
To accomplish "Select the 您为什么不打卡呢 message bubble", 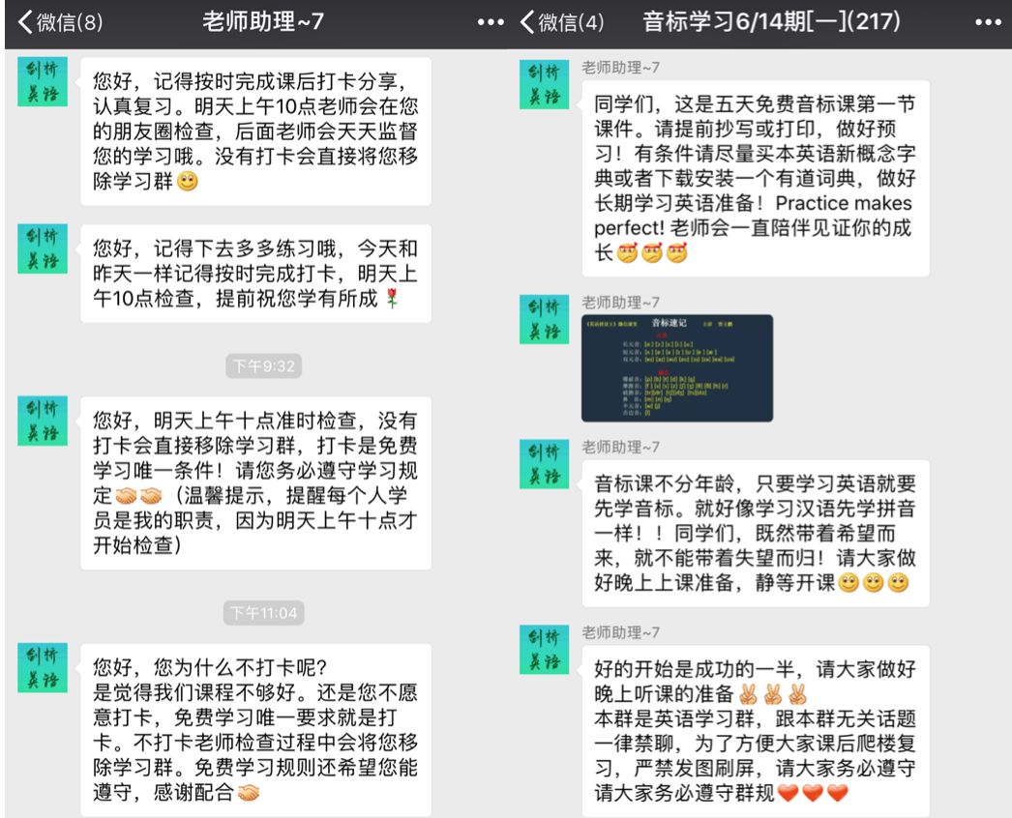I will (x=255, y=730).
